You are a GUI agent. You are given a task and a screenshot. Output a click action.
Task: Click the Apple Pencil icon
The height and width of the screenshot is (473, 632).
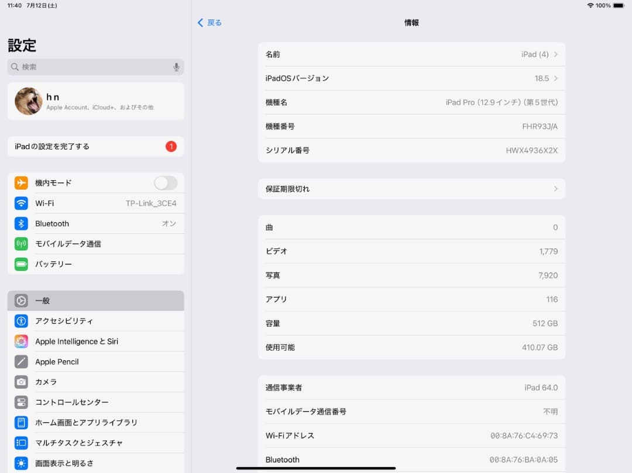pyautogui.click(x=21, y=361)
